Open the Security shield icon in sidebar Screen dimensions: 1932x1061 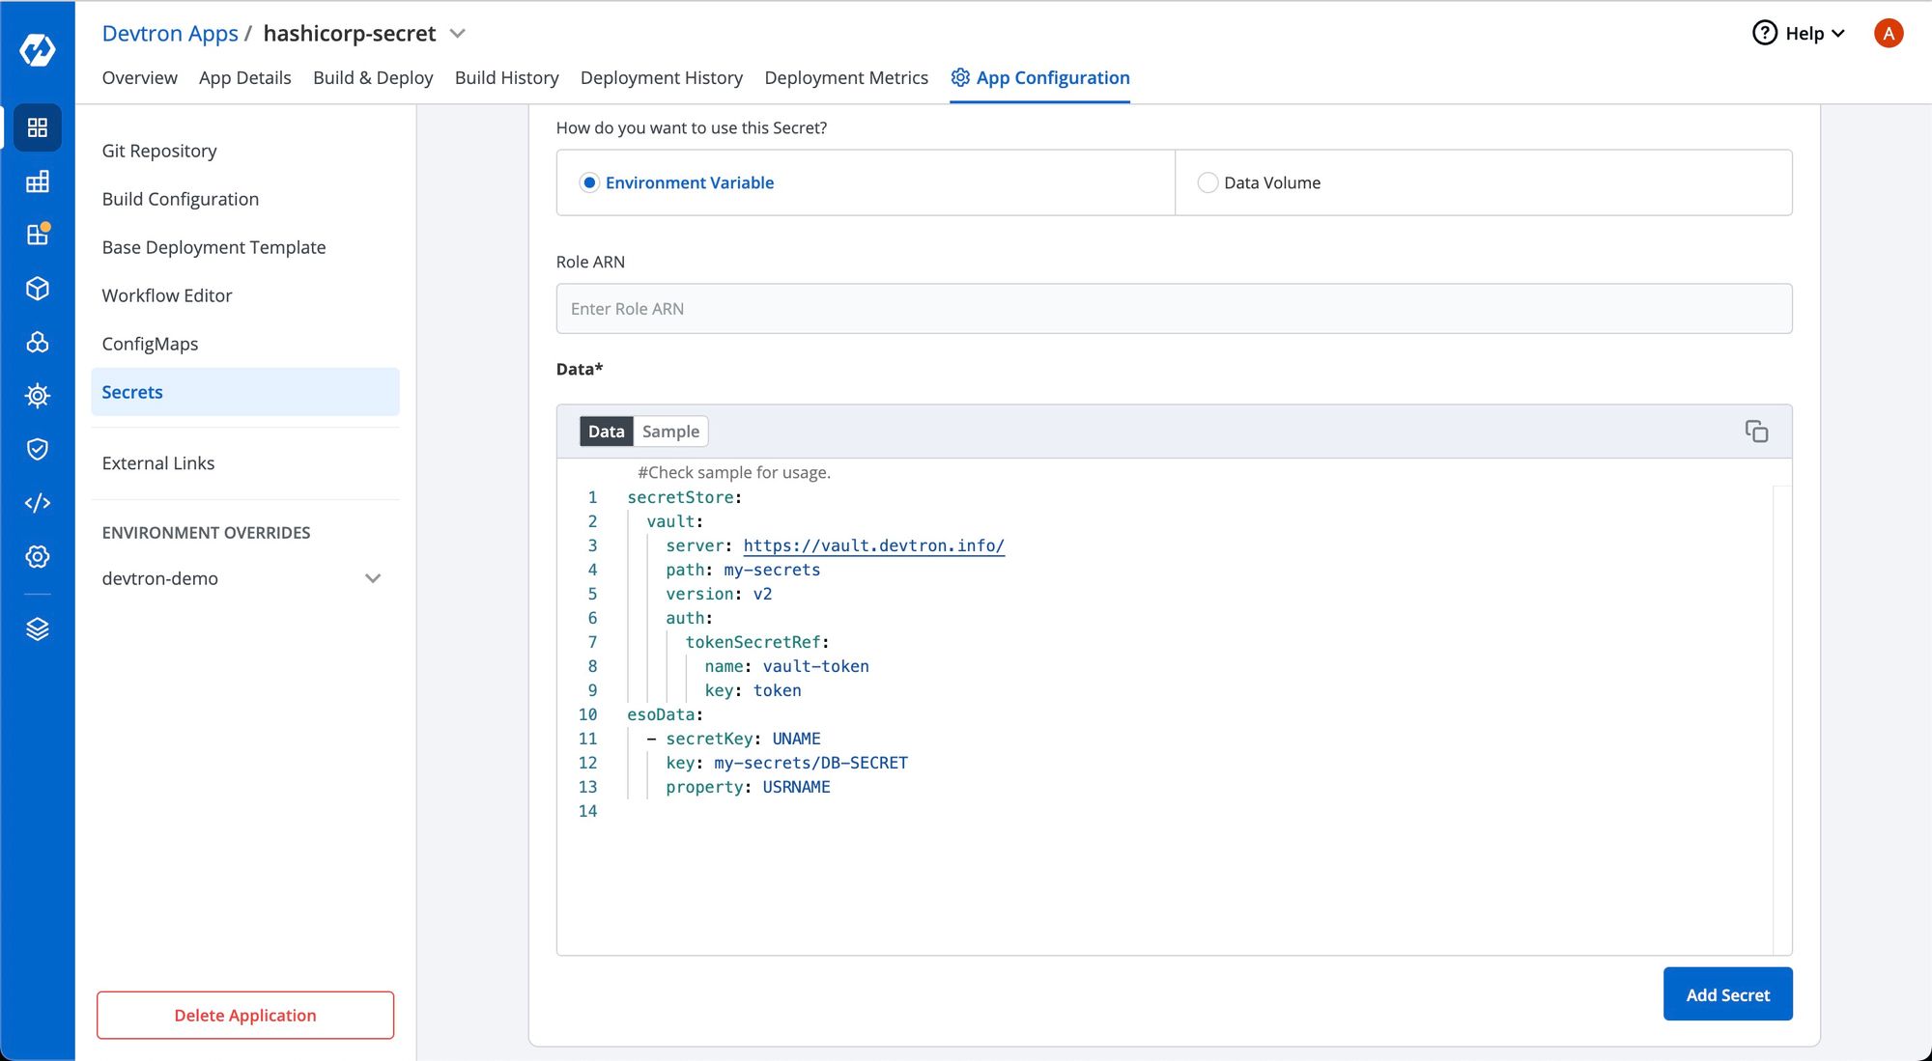(38, 449)
